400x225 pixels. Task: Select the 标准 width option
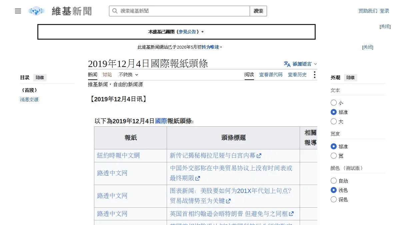334,146
